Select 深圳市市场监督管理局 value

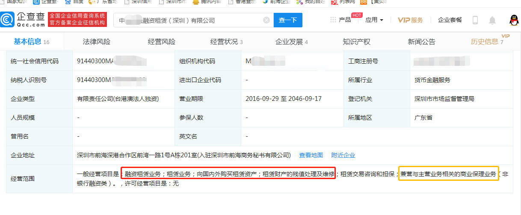pos(444,99)
